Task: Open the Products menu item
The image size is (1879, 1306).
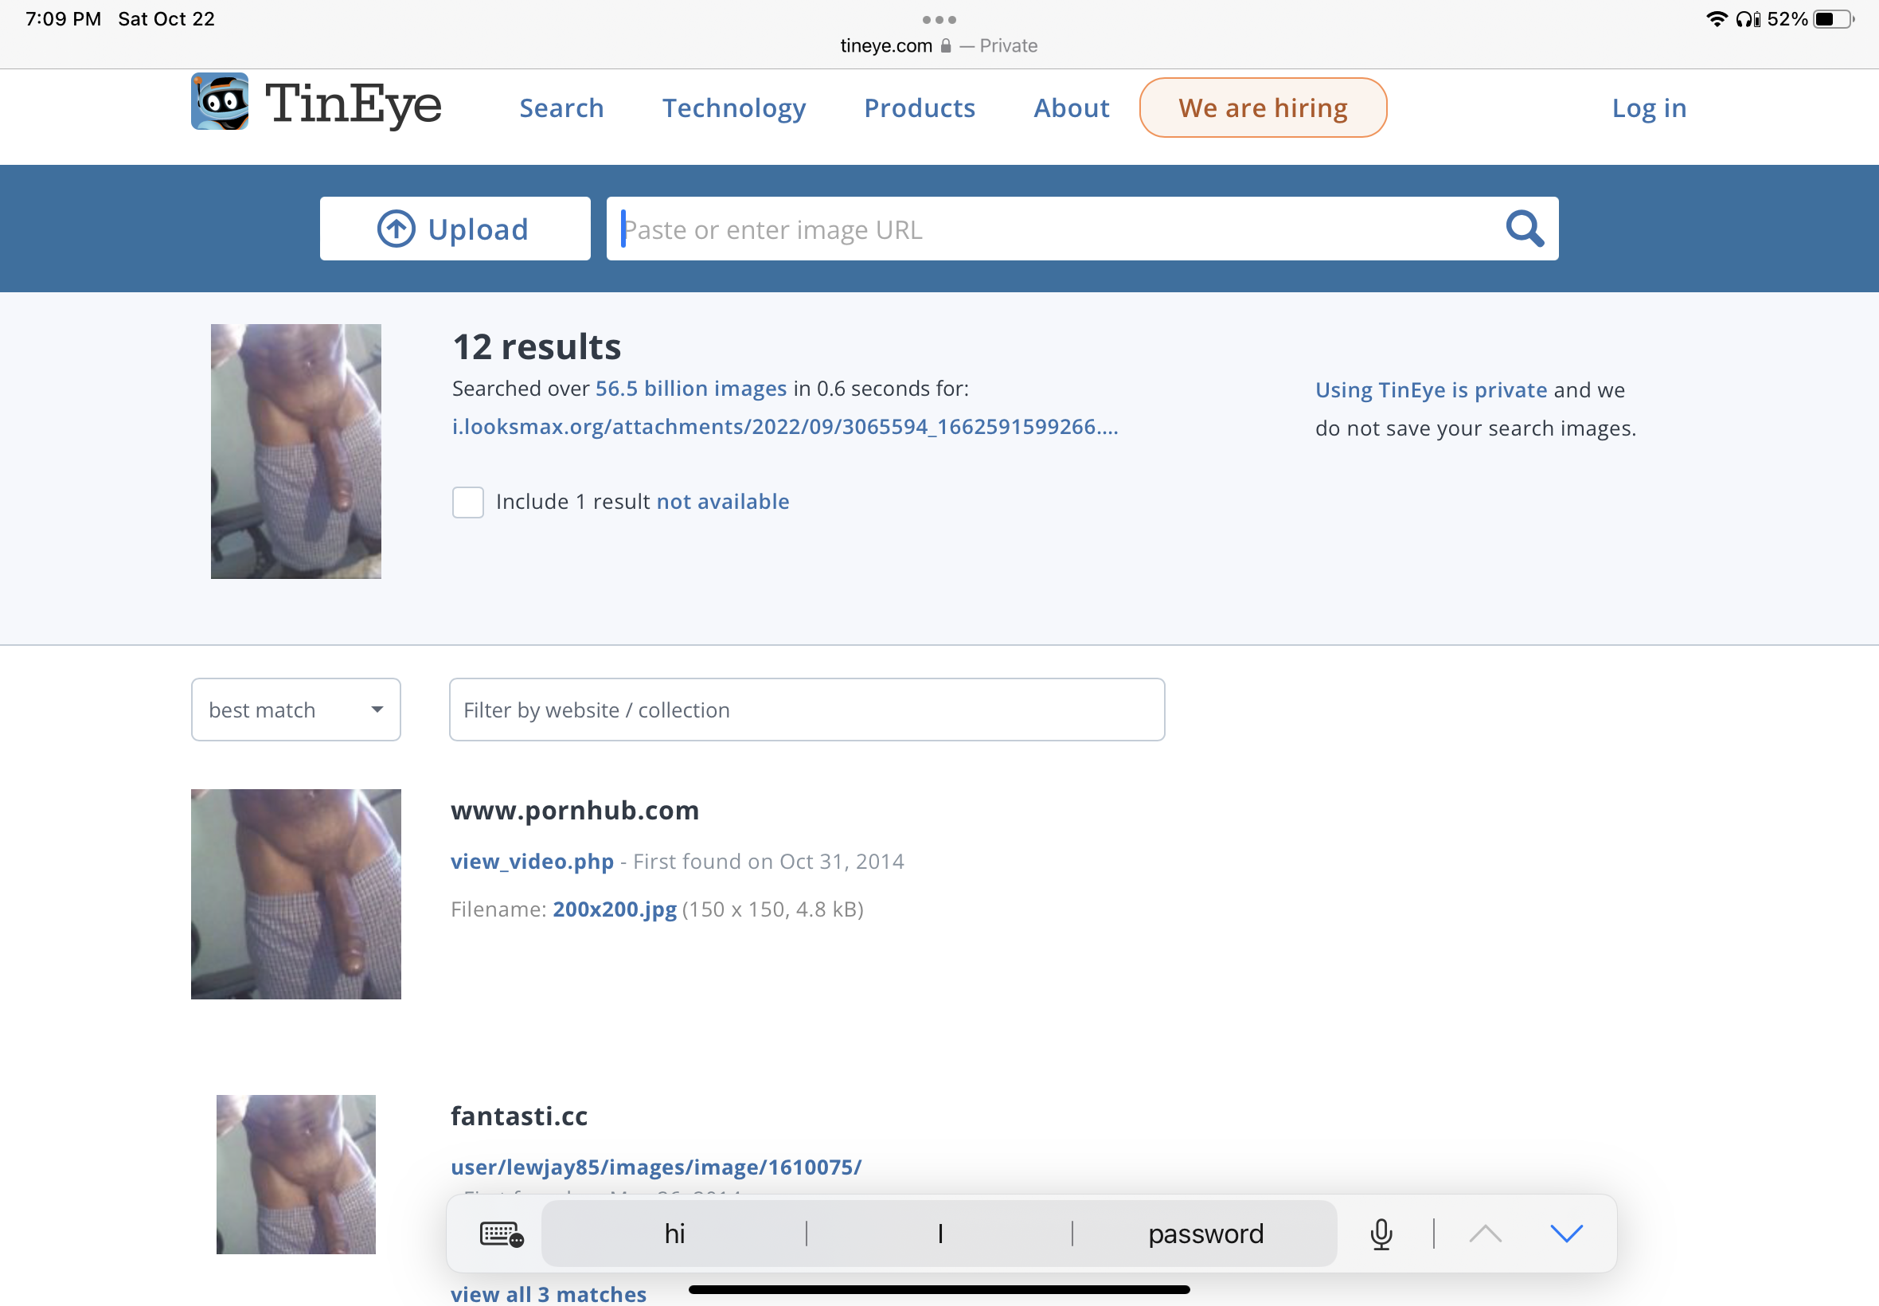Action: [x=920, y=108]
